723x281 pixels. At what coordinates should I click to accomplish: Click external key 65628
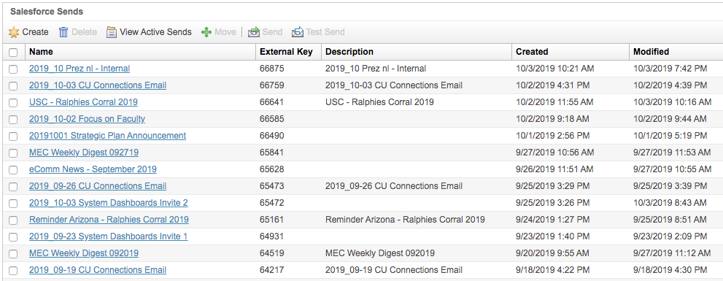pyautogui.click(x=272, y=169)
